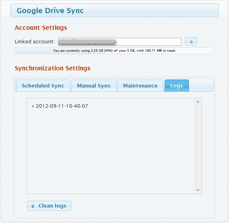Click the empty area inside the log list
This screenshot has width=229, height=223.
pyautogui.click(x=111, y=150)
